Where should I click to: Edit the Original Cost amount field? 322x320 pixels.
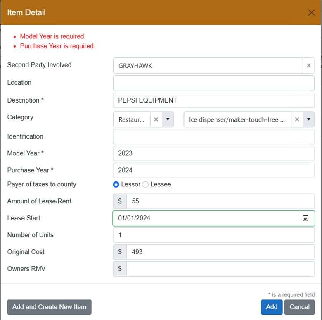point(220,252)
